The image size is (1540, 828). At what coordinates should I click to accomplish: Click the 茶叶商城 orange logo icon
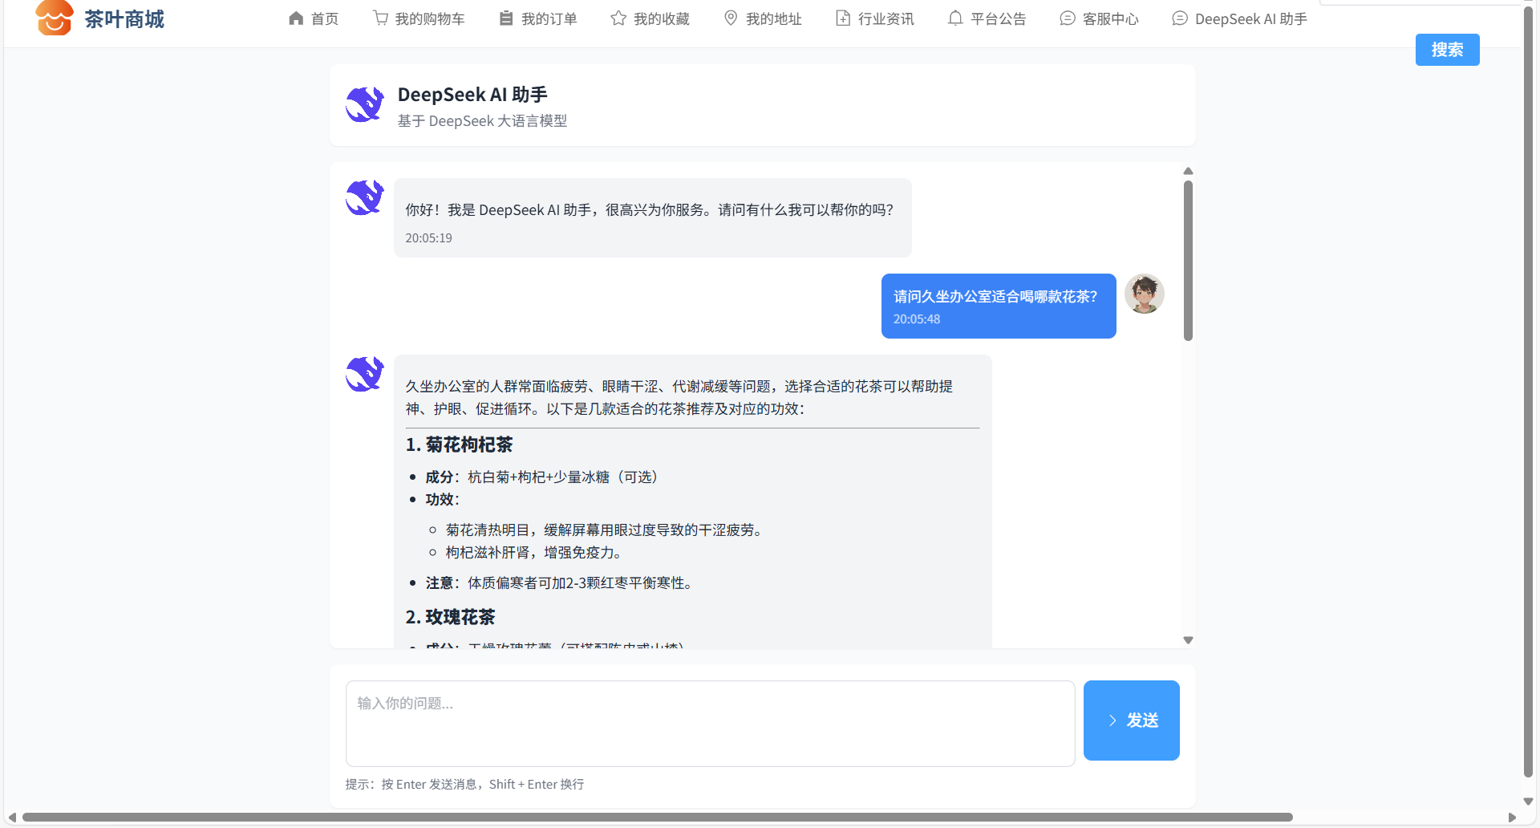(x=54, y=18)
